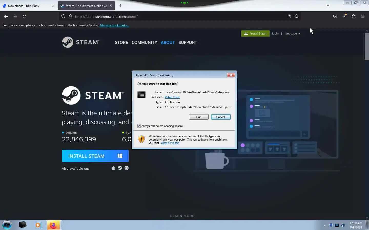369x230 pixels.
Task: Open the black cube taskbar application
Action: (23, 225)
